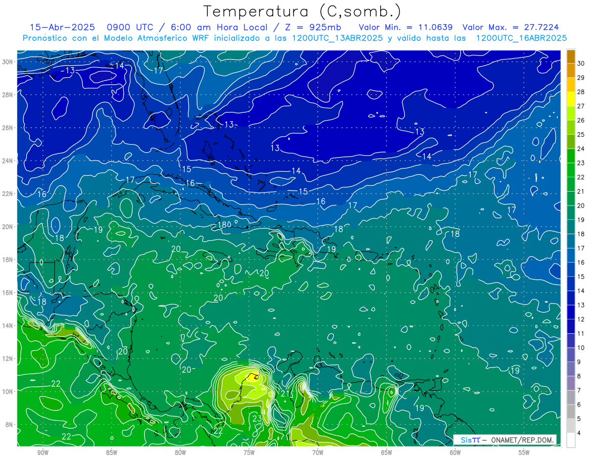Viewport: 594px width, 459px height.
Task: Click the latitude axis label "8N"
Action: click(x=9, y=424)
